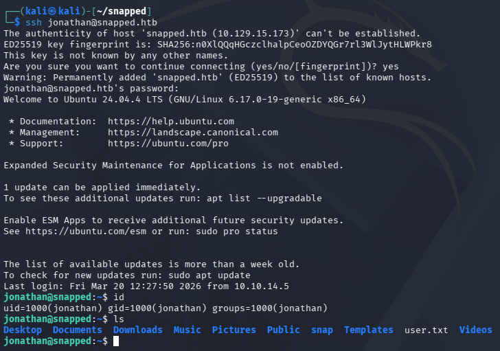Click the Downloads directory entry
The image size is (500, 351).
pyautogui.click(x=138, y=330)
